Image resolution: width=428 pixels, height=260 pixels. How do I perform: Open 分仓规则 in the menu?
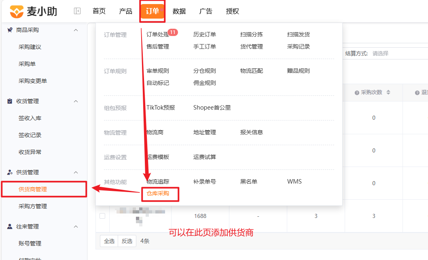204,71
